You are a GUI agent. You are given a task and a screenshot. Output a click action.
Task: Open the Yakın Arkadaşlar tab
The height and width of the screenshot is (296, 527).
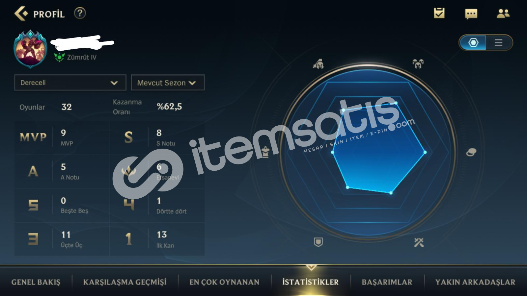475,282
